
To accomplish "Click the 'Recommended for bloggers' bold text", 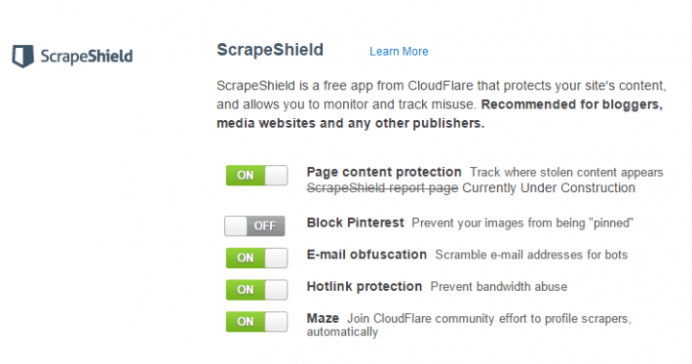I will click(572, 105).
